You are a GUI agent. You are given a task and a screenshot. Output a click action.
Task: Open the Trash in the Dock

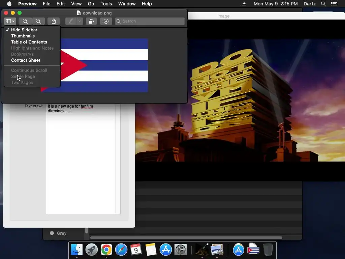pyautogui.click(x=268, y=250)
